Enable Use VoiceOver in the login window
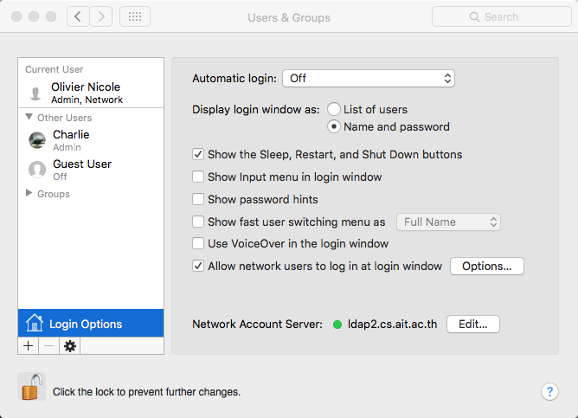This screenshot has height=418, width=578. pos(198,244)
